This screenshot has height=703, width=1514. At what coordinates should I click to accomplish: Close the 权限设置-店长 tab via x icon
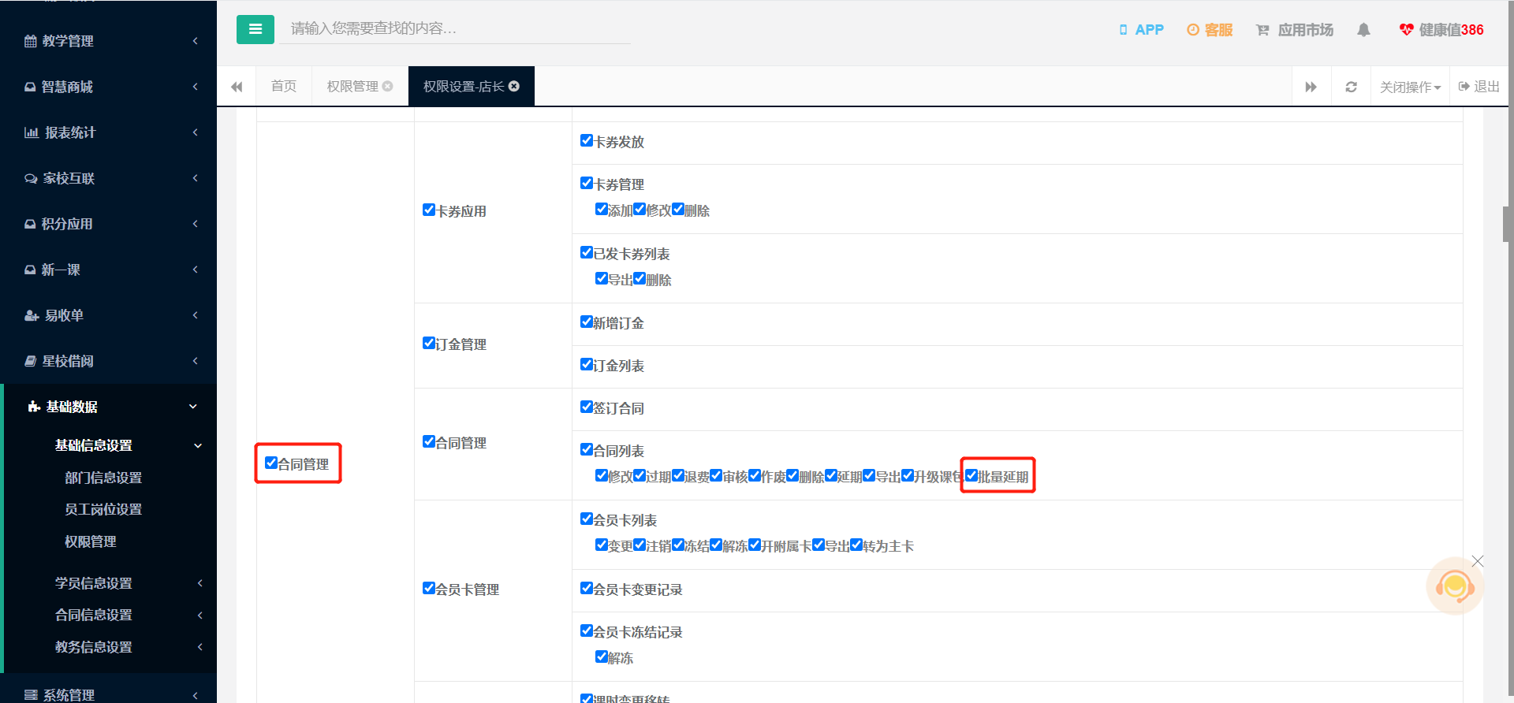514,86
